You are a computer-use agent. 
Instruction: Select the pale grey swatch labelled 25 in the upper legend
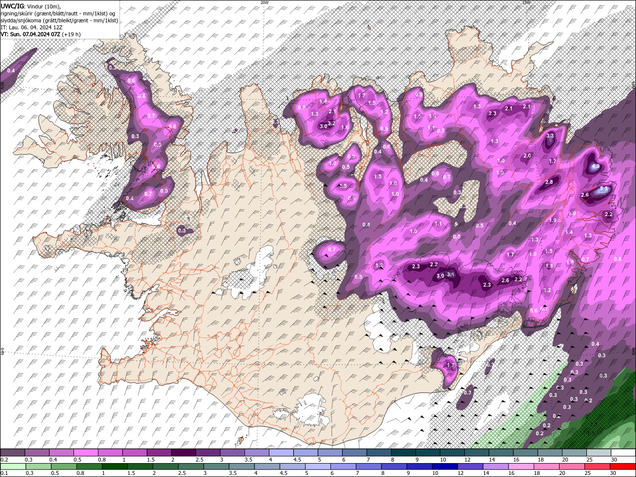point(598,453)
